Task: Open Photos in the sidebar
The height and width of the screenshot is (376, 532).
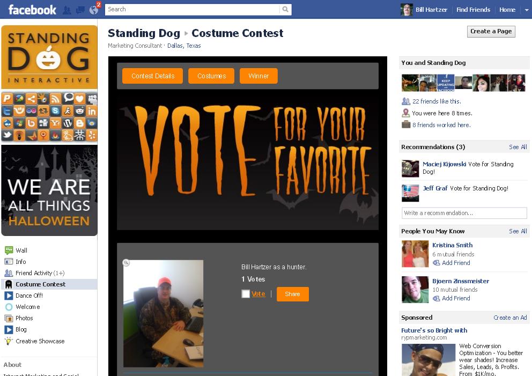Action: 24,318
